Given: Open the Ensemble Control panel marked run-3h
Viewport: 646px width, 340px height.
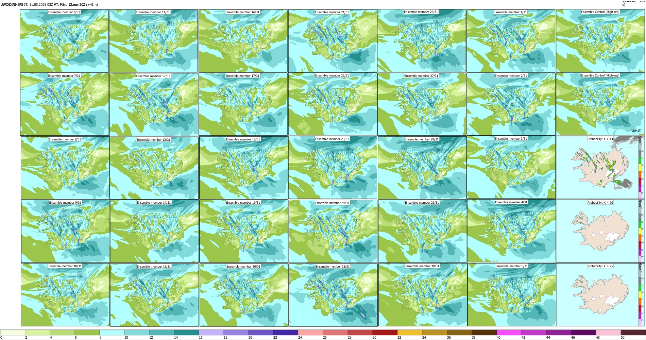Looking at the screenshot, I should pyautogui.click(x=600, y=104).
